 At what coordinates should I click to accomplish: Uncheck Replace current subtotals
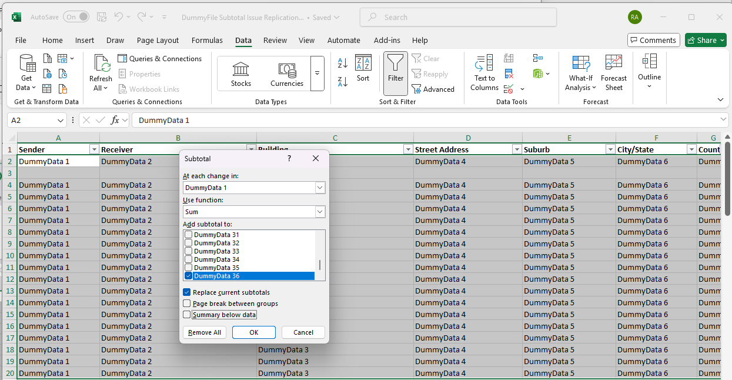coord(187,292)
